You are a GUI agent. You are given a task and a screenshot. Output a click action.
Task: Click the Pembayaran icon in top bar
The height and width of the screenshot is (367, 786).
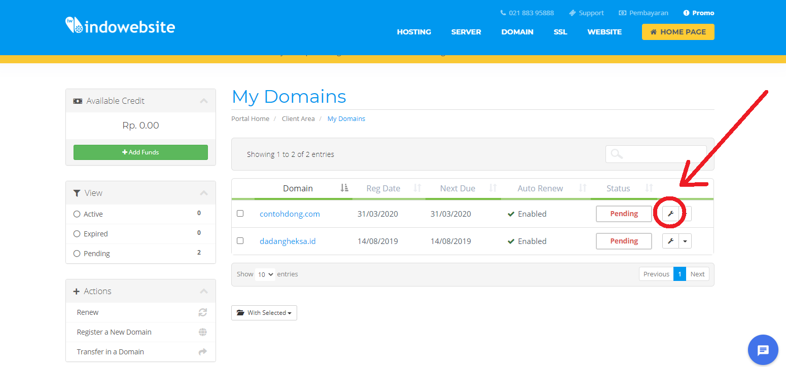point(622,13)
